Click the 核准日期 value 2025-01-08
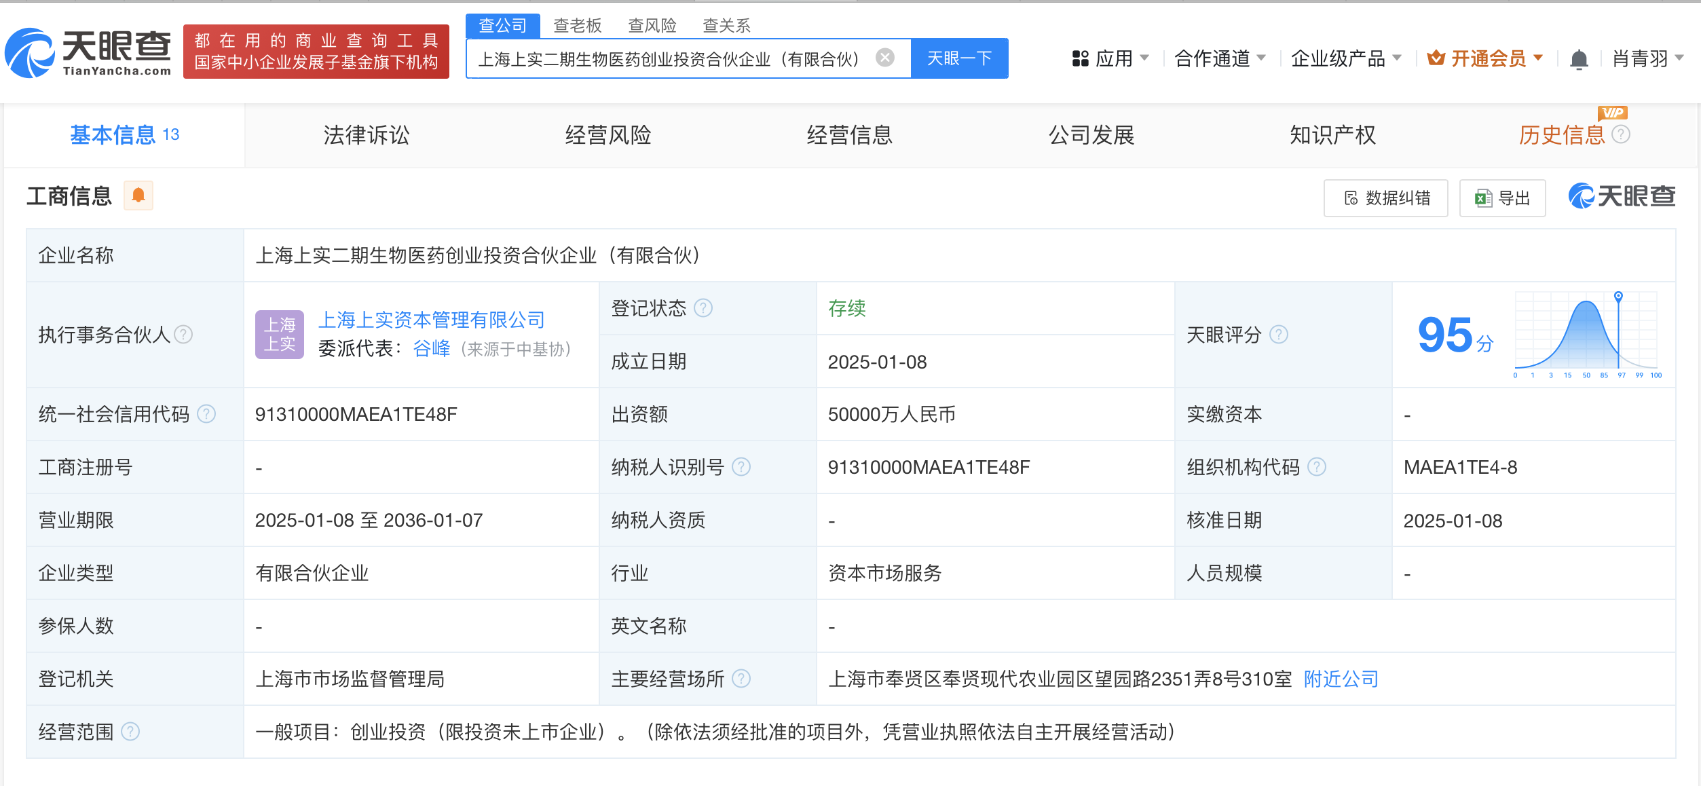The width and height of the screenshot is (1701, 786). pos(1453,521)
